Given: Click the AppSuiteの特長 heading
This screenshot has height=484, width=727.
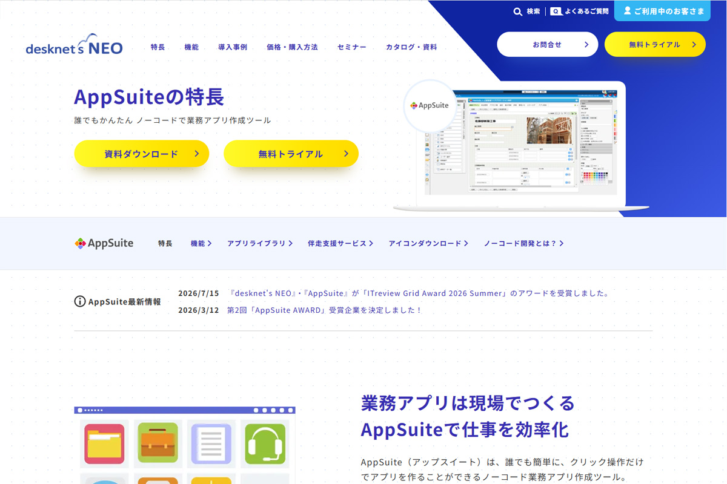Looking at the screenshot, I should pos(149,97).
